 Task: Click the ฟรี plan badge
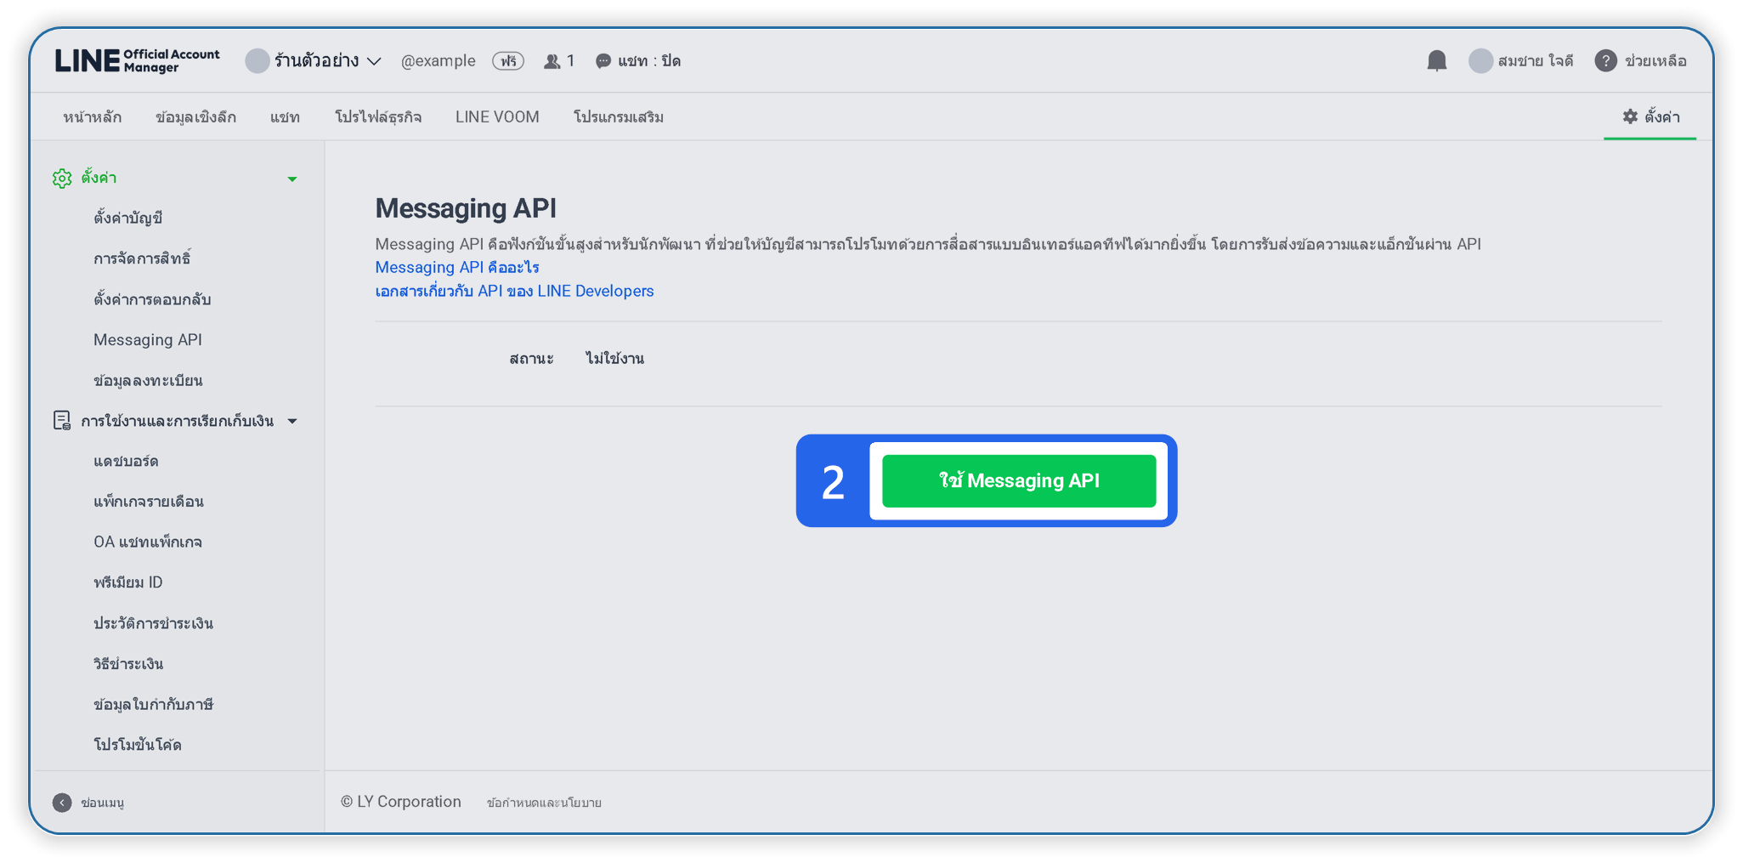pos(508,61)
